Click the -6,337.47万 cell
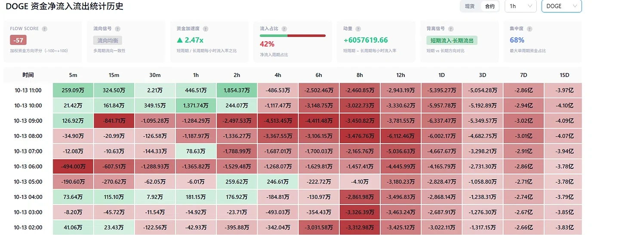 [x=442, y=121]
